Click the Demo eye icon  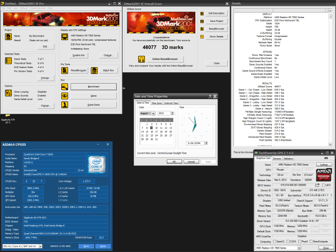(65, 96)
